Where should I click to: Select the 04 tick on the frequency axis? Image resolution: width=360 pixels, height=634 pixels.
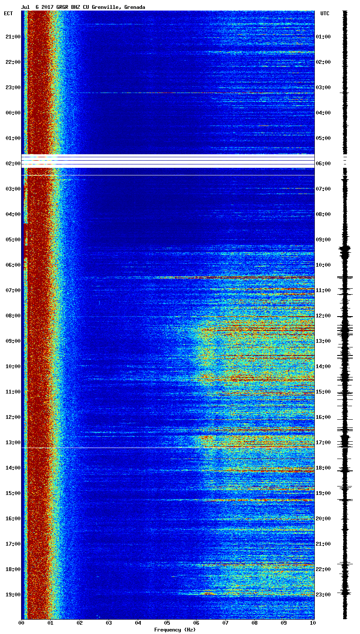[138, 623]
